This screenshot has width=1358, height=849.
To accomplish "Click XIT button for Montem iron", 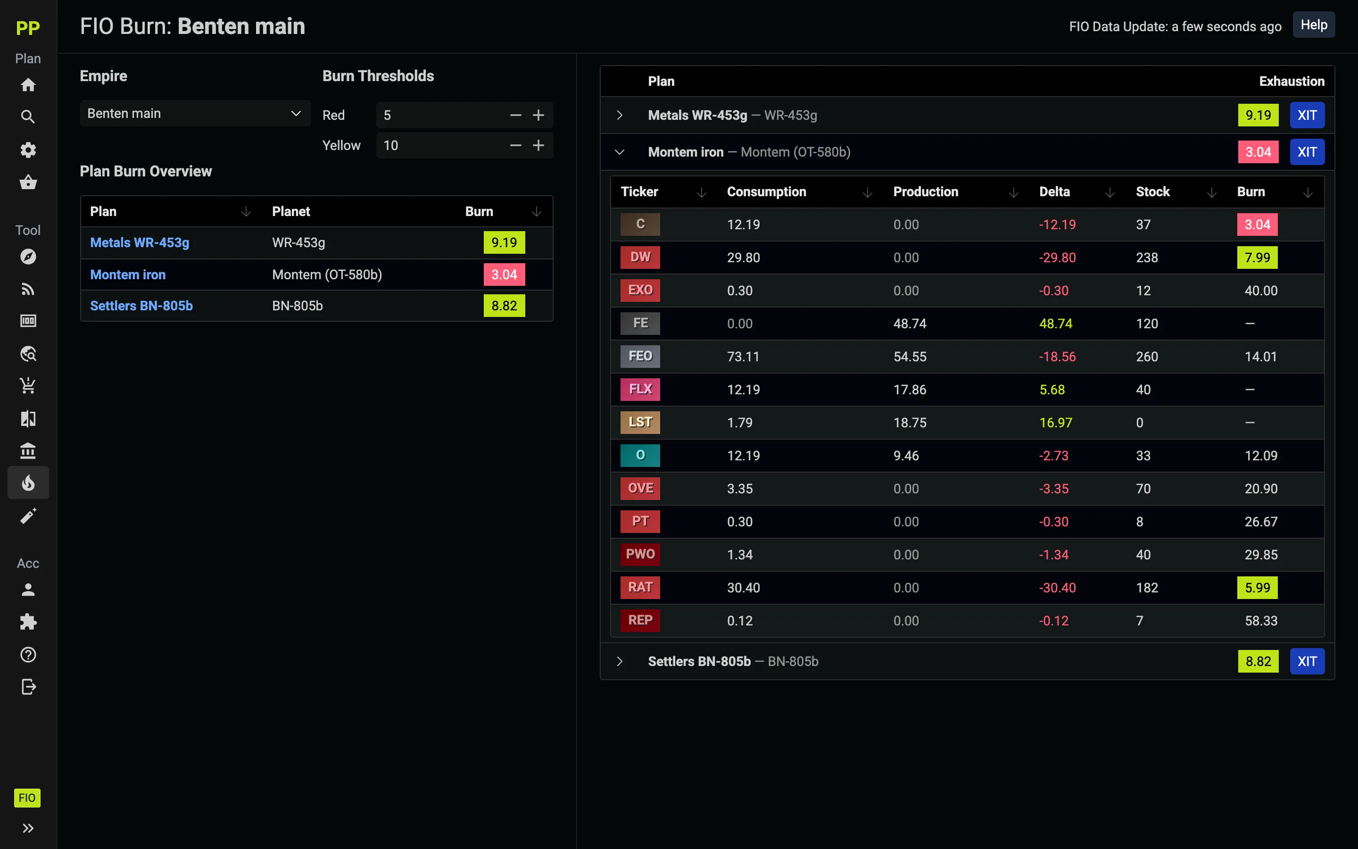I will coord(1307,152).
